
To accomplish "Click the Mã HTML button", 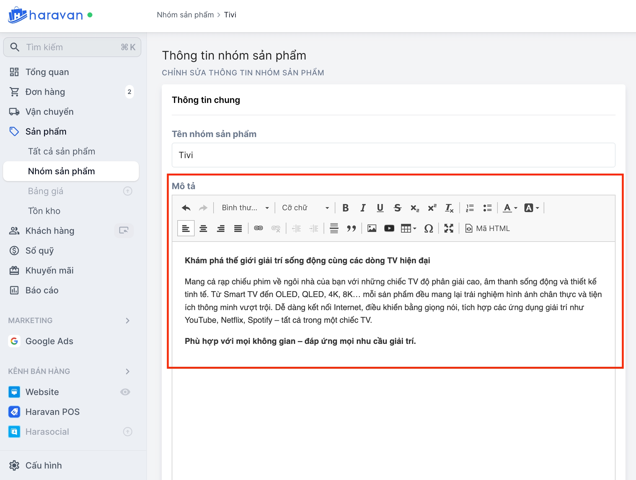I will click(x=488, y=229).
